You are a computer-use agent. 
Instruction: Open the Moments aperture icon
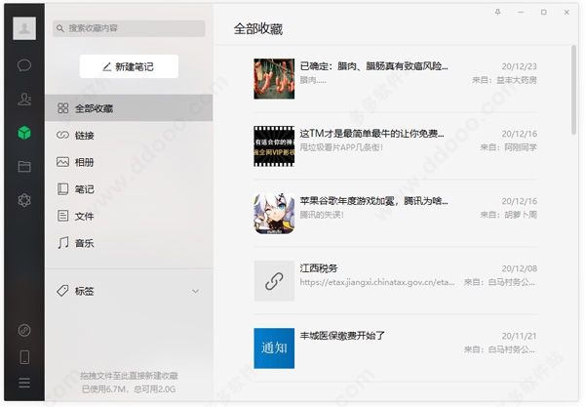(24, 200)
